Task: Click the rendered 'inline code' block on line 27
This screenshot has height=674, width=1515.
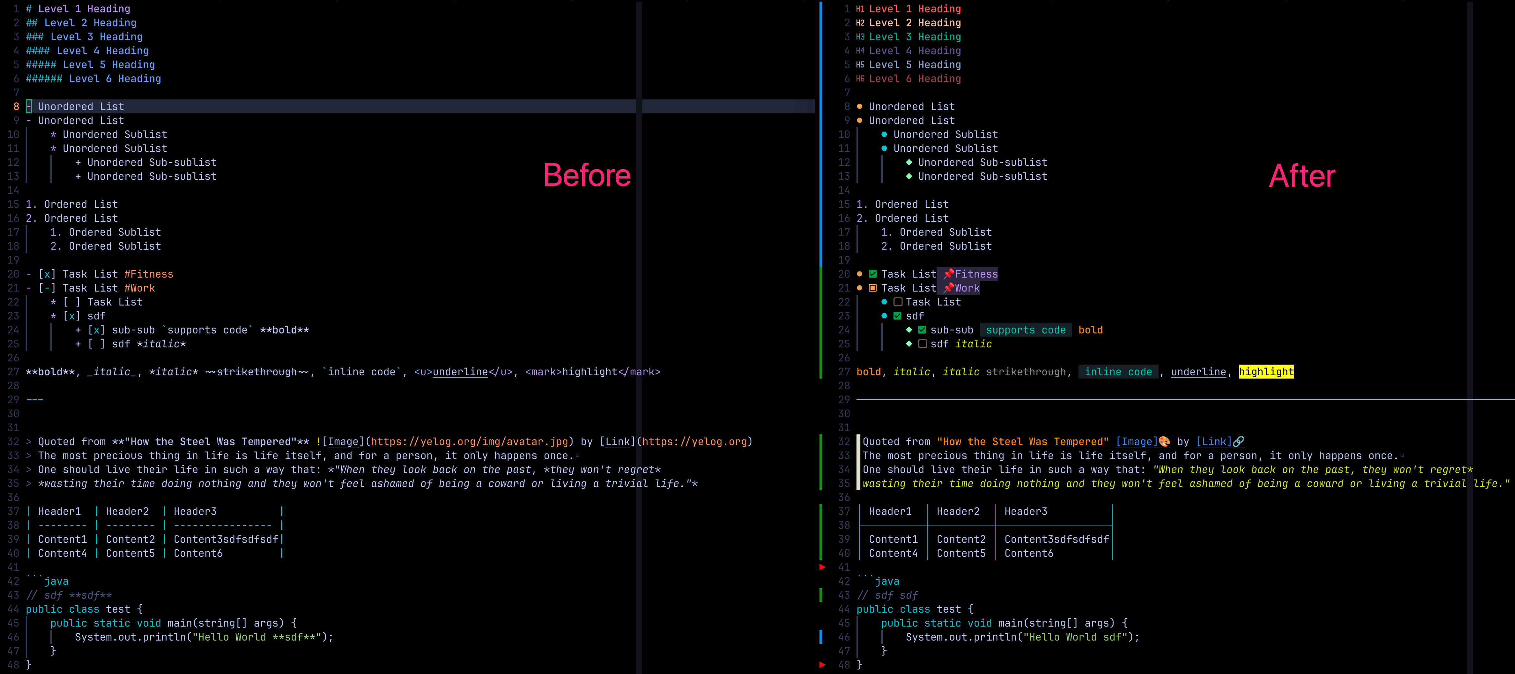Action: tap(1118, 372)
